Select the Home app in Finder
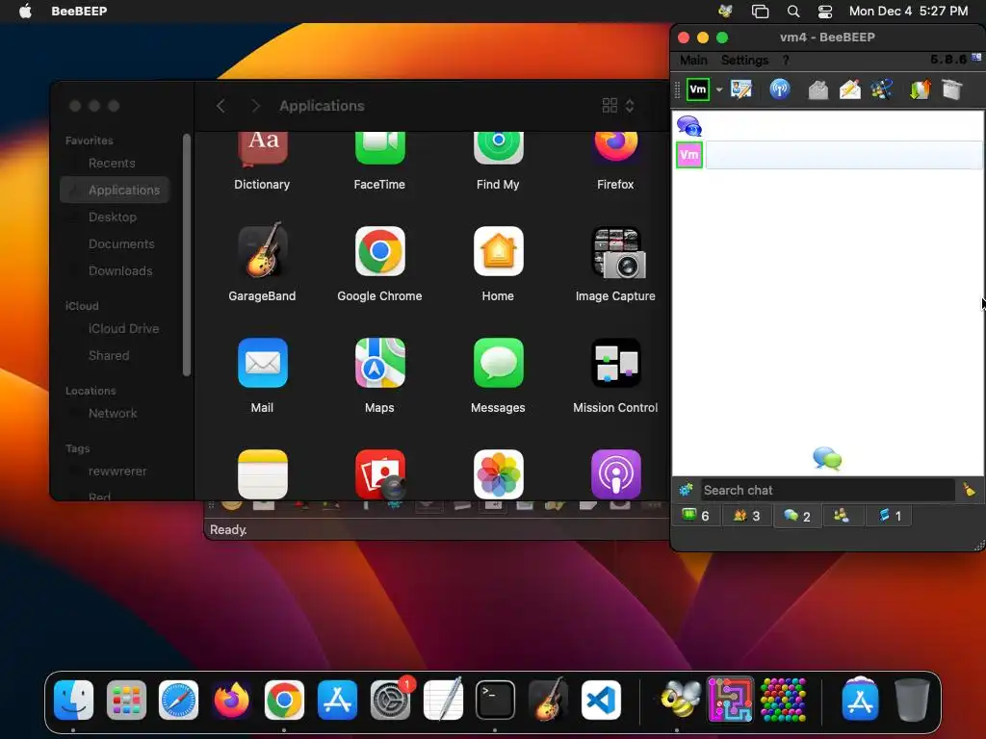The height and width of the screenshot is (739, 986). coord(498,262)
